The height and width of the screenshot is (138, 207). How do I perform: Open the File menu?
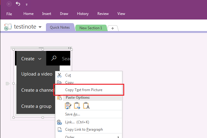pyautogui.click(x=9, y=14)
